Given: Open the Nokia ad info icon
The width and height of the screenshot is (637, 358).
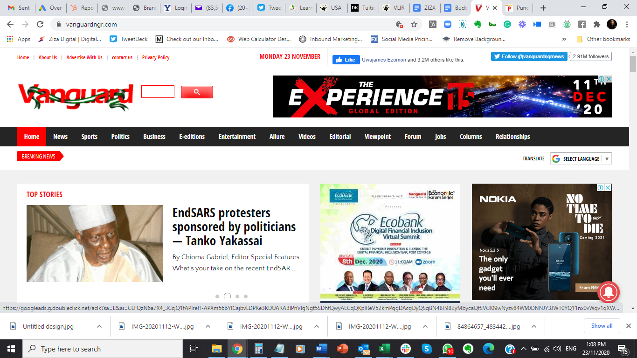Looking at the screenshot, I should point(601,187).
